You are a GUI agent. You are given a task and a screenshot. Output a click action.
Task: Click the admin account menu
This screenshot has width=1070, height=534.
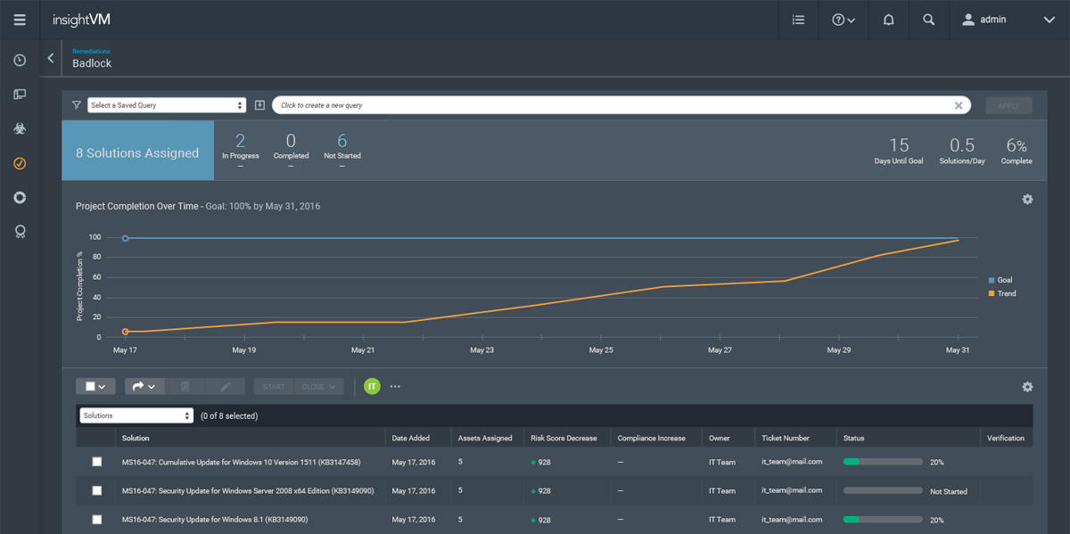tap(984, 19)
